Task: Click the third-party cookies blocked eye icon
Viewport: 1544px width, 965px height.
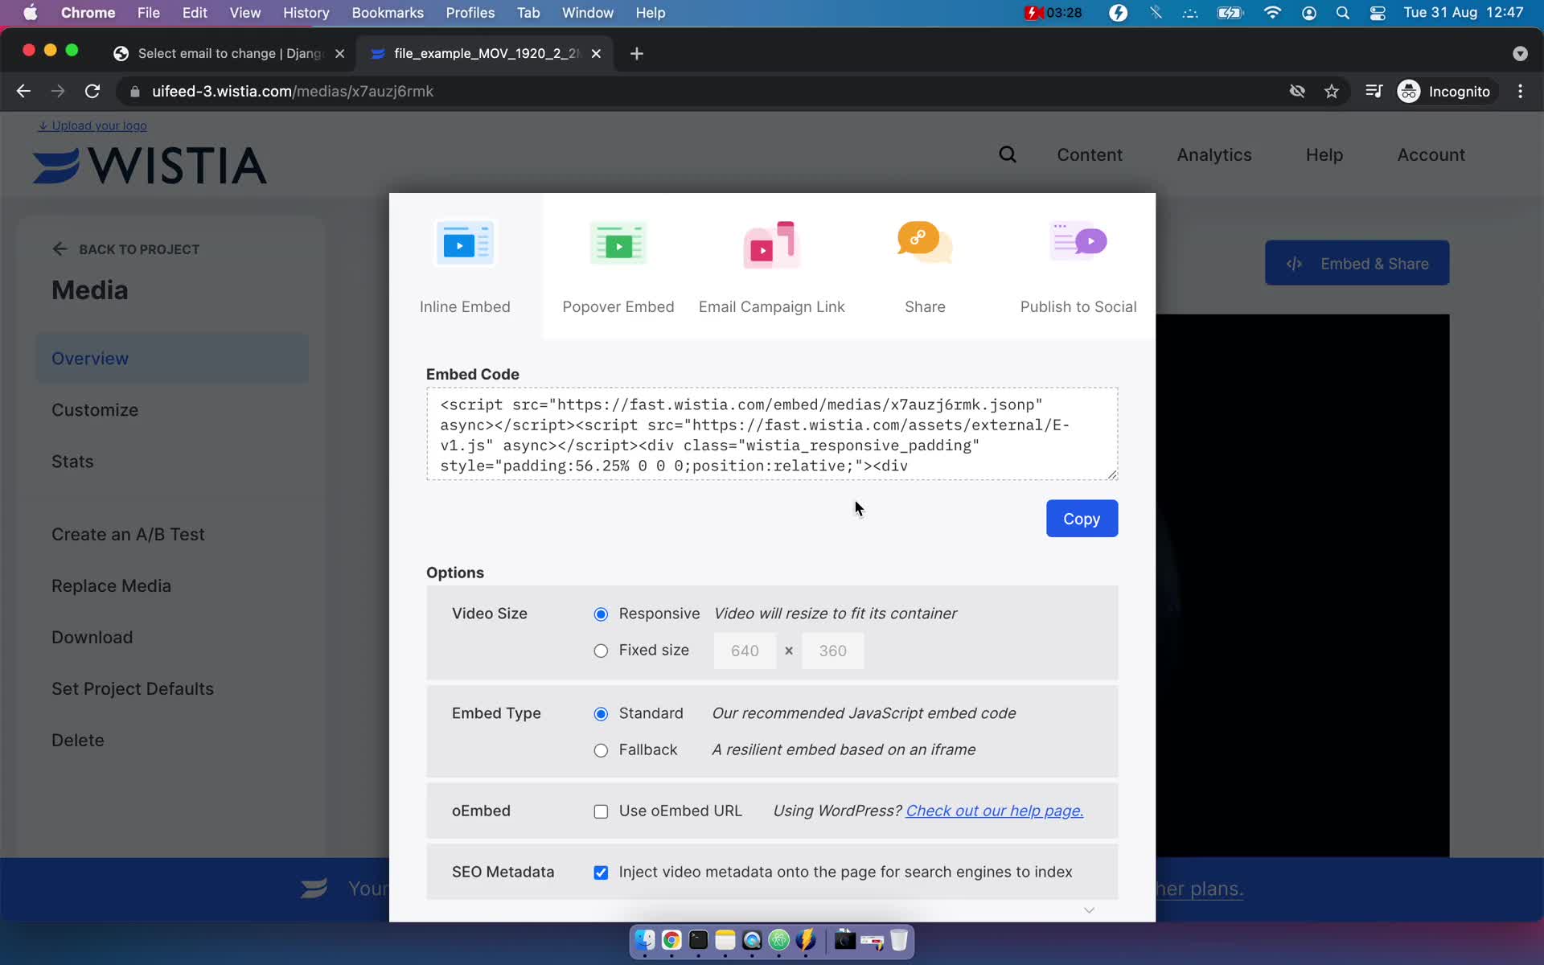Action: (x=1297, y=91)
